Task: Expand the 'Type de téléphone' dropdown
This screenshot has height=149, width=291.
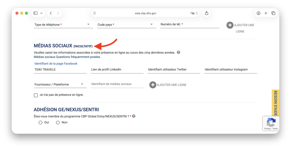Action: click(x=62, y=25)
